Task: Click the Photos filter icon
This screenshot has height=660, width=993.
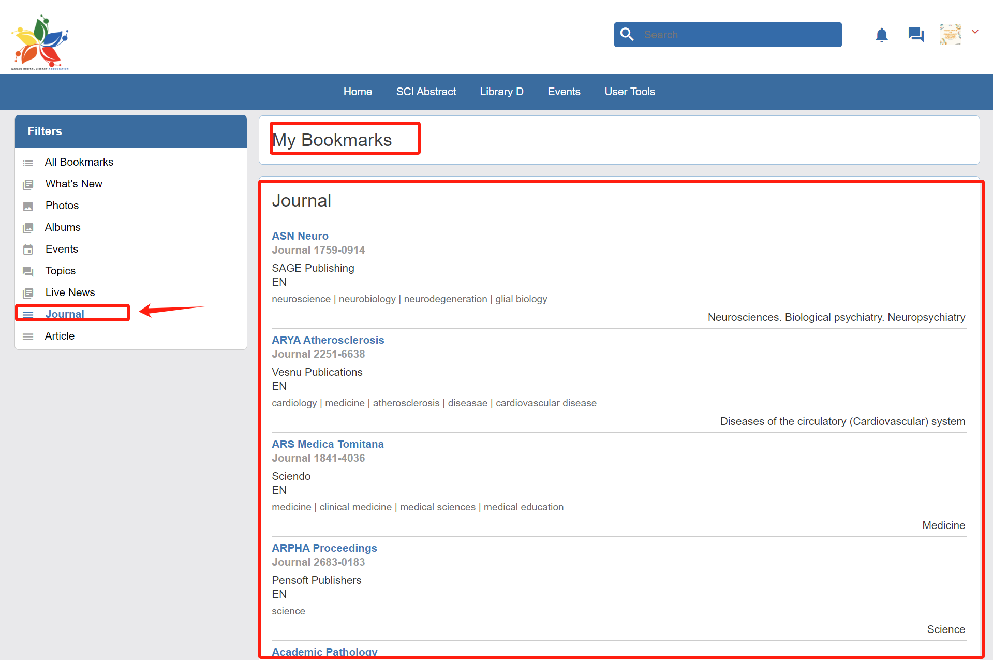Action: [x=28, y=206]
